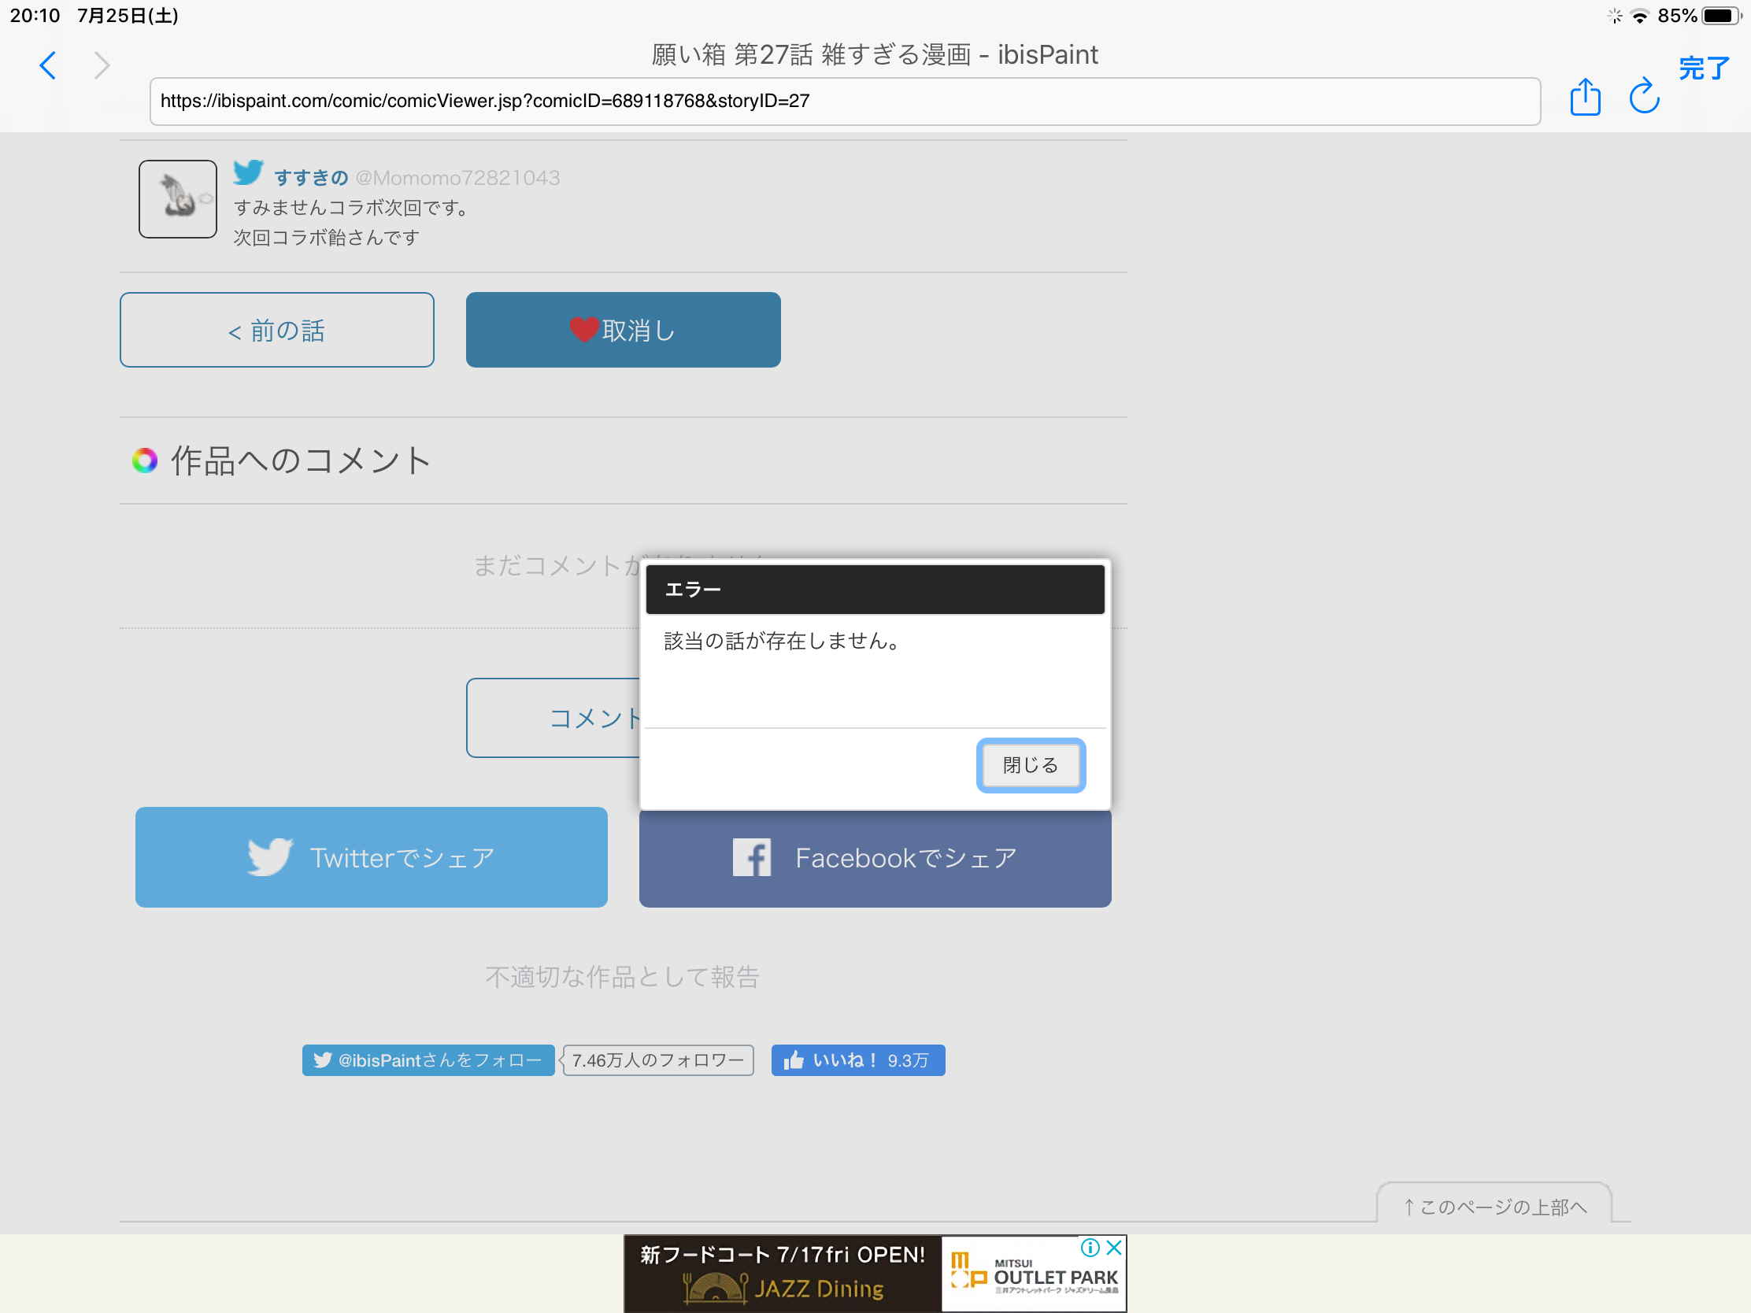Tap the browser forward arrow
Viewport: 1751px width, 1313px height.
[x=102, y=65]
